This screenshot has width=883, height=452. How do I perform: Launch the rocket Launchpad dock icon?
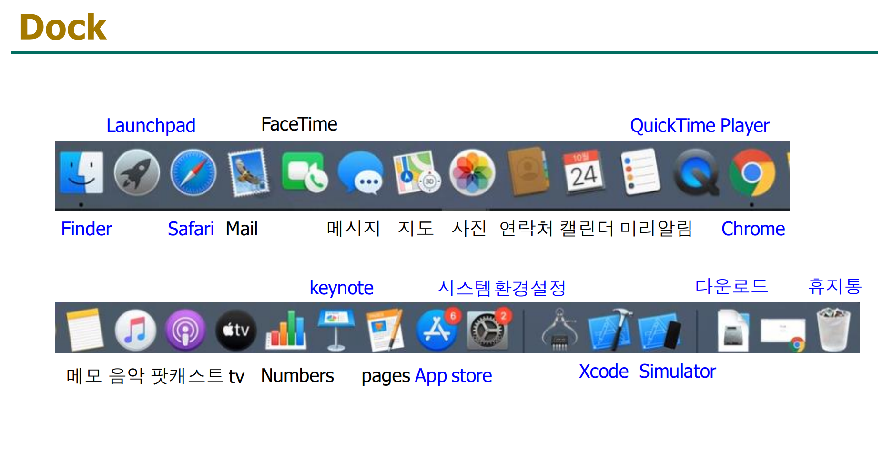point(137,172)
